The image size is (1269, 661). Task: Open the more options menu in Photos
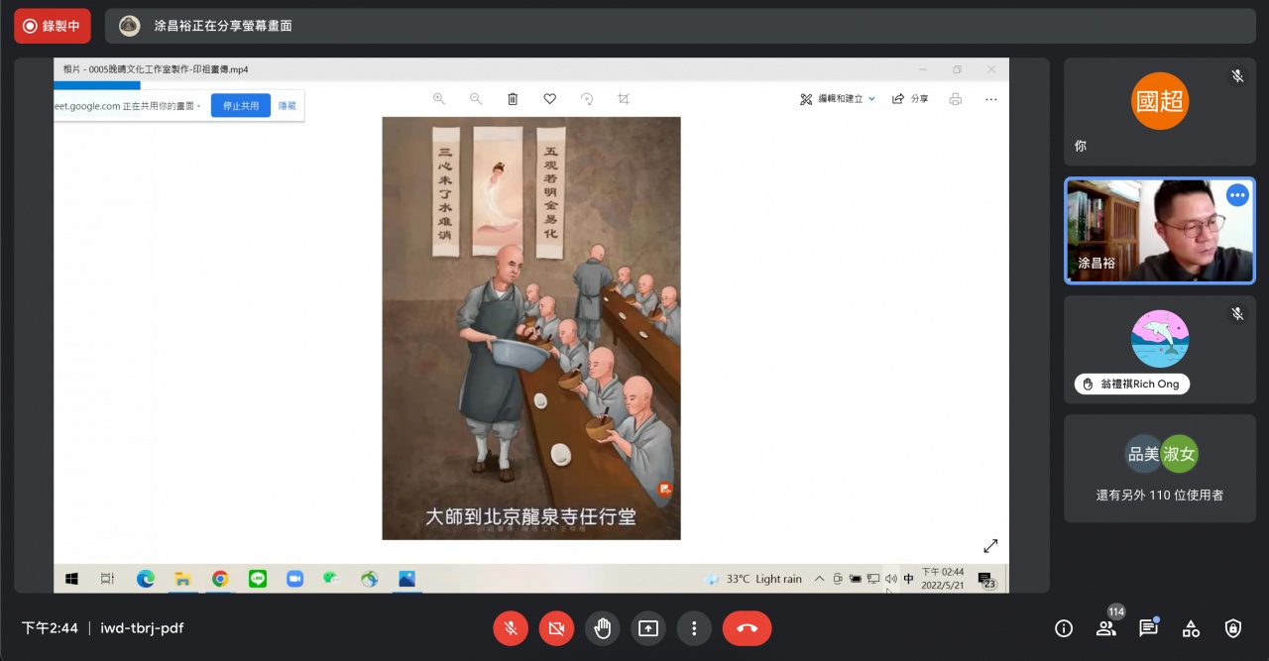[990, 99]
